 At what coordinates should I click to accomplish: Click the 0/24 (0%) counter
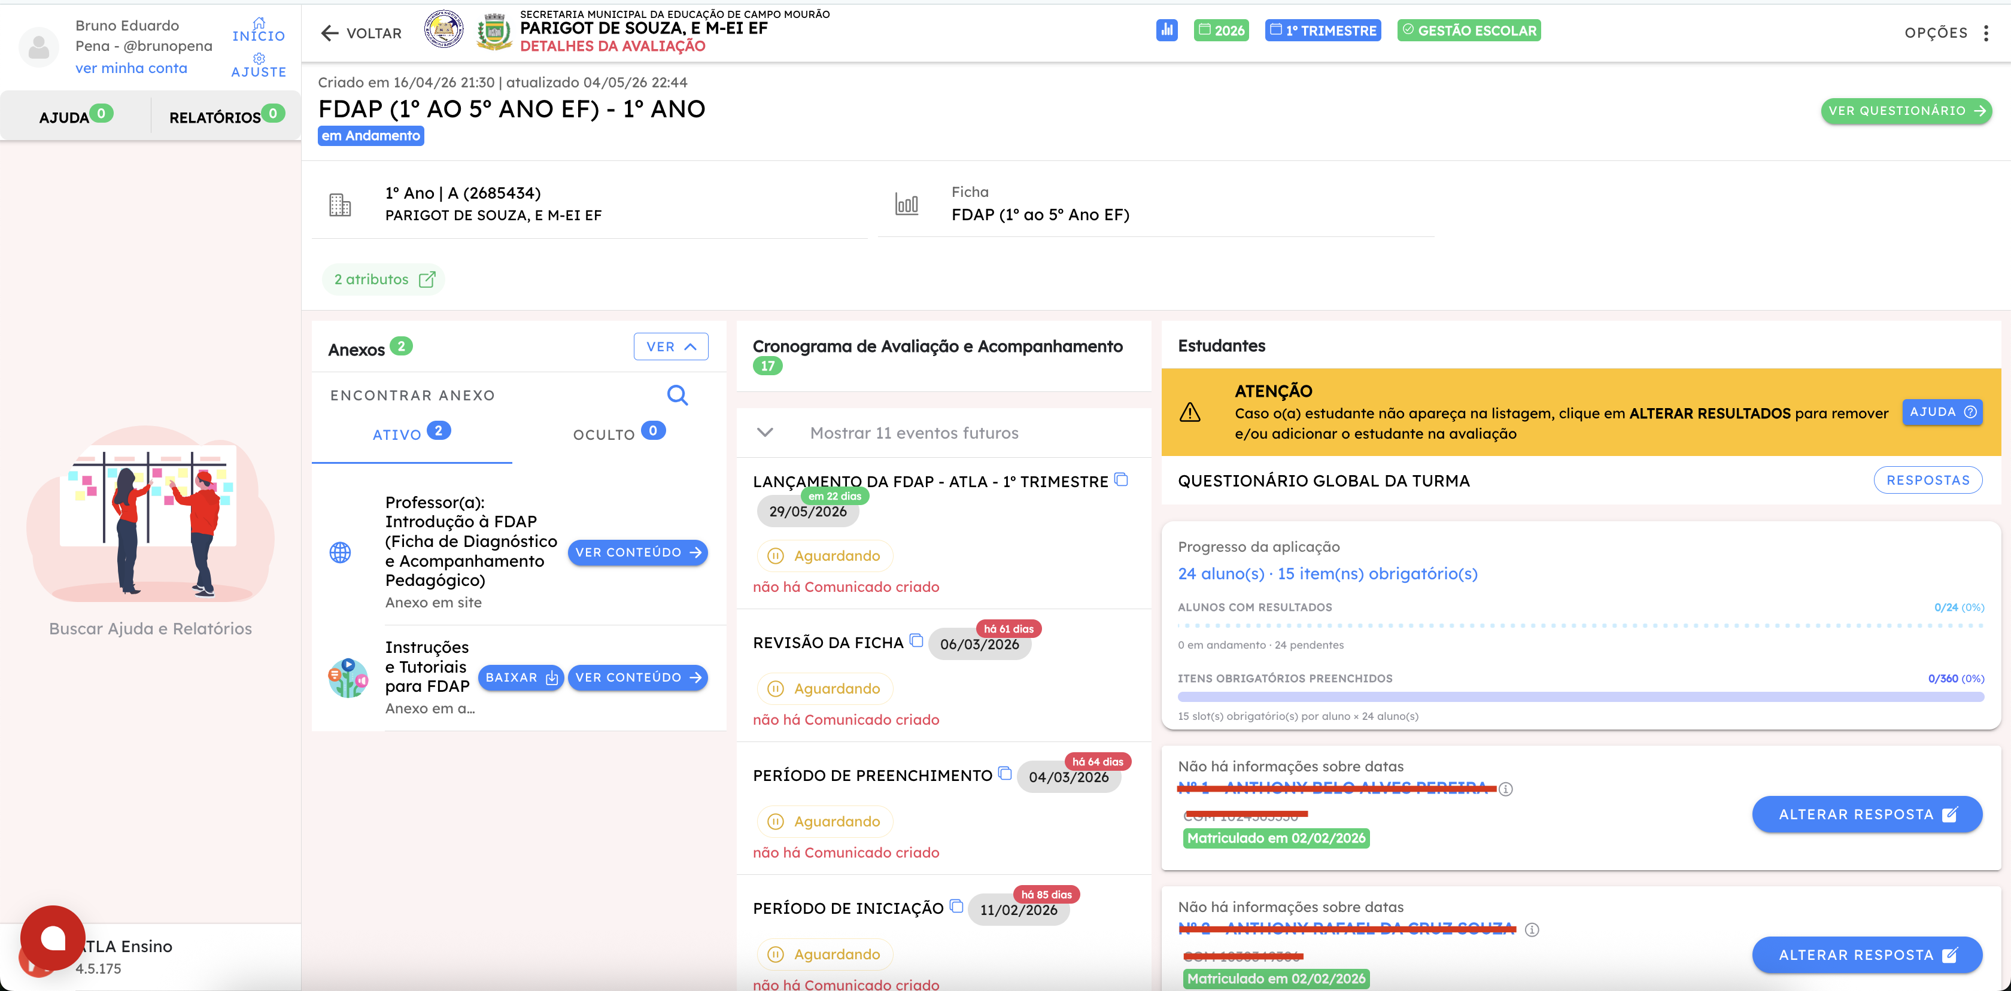1959,607
